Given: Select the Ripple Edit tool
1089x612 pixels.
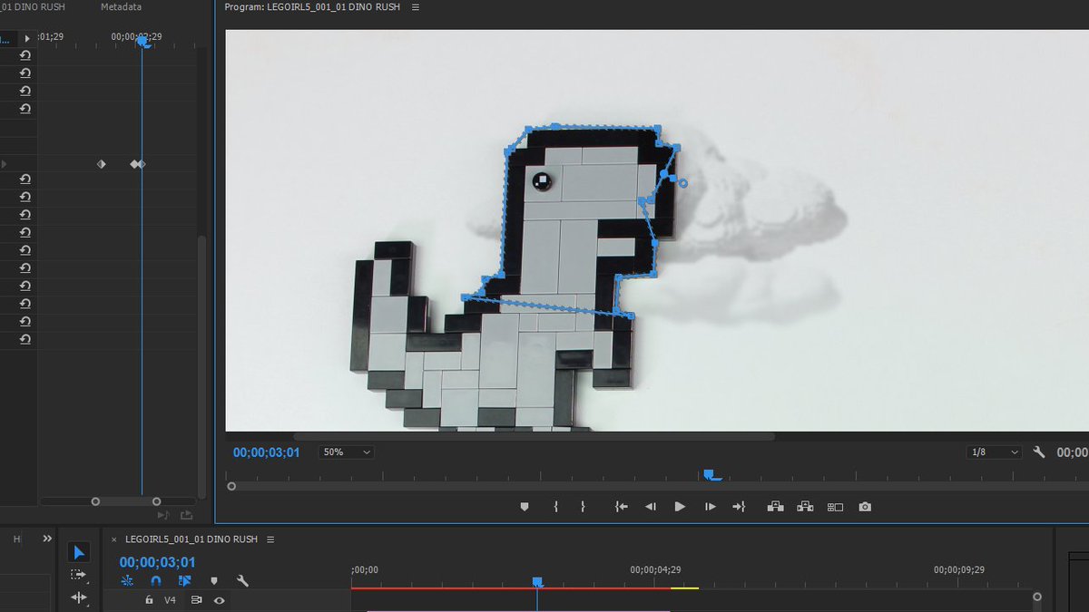Looking at the screenshot, I should pyautogui.click(x=79, y=597).
